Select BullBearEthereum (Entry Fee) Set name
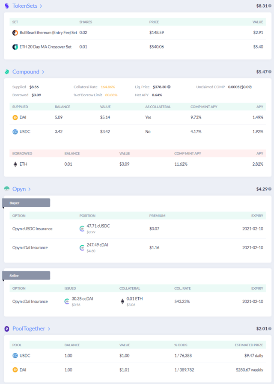The width and height of the screenshot is (274, 384). click(48, 33)
